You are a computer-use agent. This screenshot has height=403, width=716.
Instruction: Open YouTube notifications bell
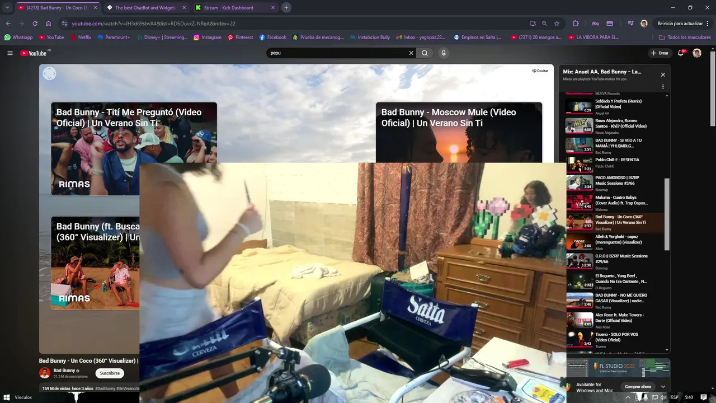681,53
